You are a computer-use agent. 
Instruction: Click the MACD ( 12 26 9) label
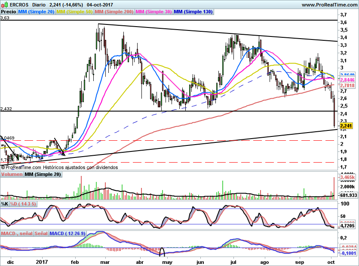coord(68,233)
